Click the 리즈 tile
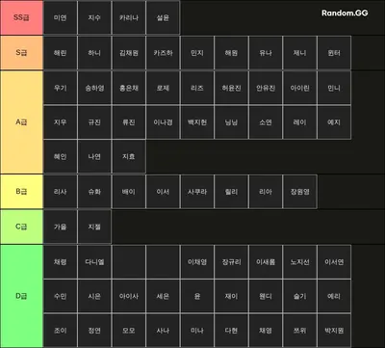The image size is (385, 348). (x=197, y=88)
